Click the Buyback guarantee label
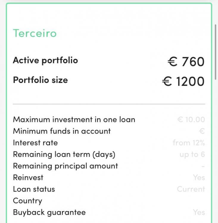218x223 pixels. [49, 212]
